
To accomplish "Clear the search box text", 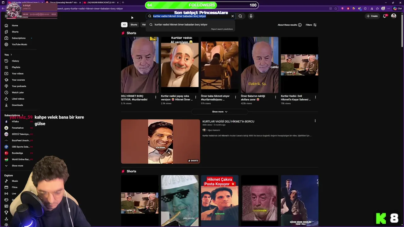I will click(x=233, y=16).
